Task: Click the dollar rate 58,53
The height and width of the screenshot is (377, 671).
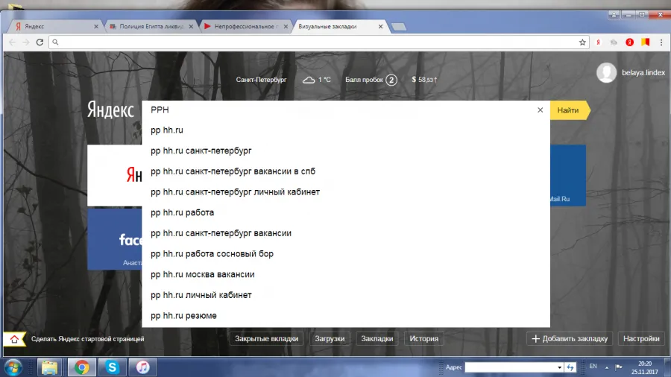Action: point(424,80)
